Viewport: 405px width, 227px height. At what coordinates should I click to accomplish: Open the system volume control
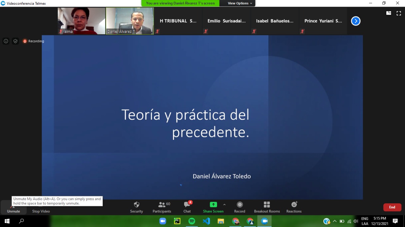(x=356, y=221)
